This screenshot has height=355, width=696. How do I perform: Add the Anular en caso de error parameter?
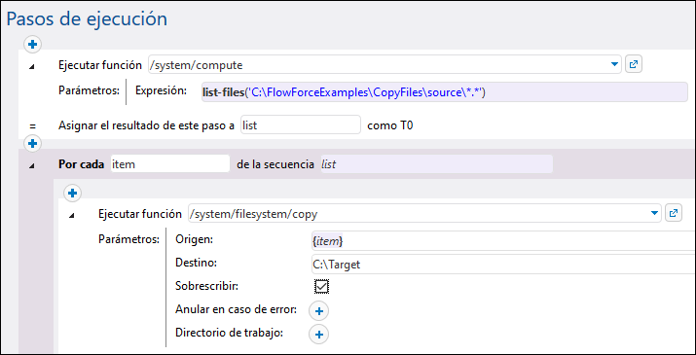coord(318,311)
